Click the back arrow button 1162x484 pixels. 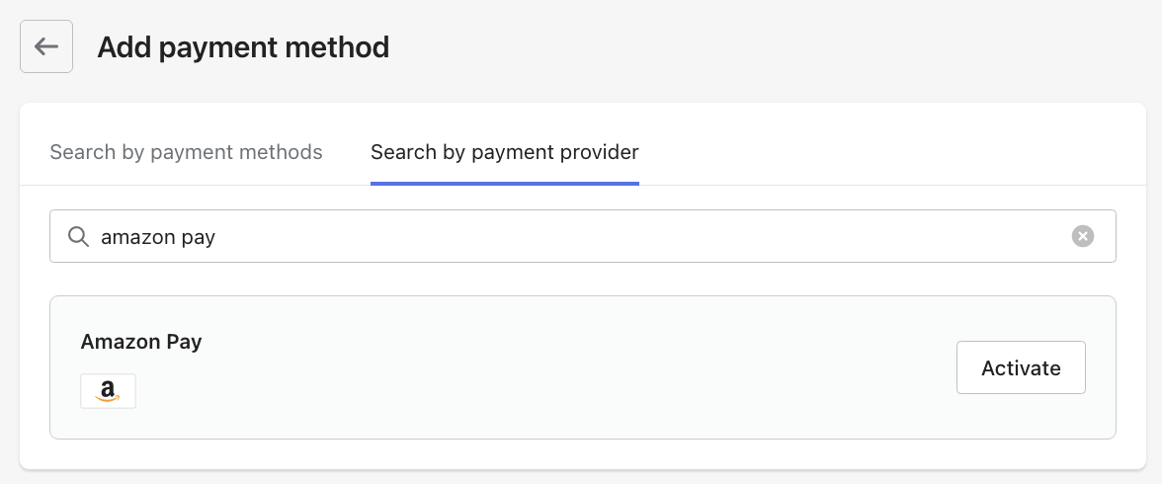[x=45, y=46]
